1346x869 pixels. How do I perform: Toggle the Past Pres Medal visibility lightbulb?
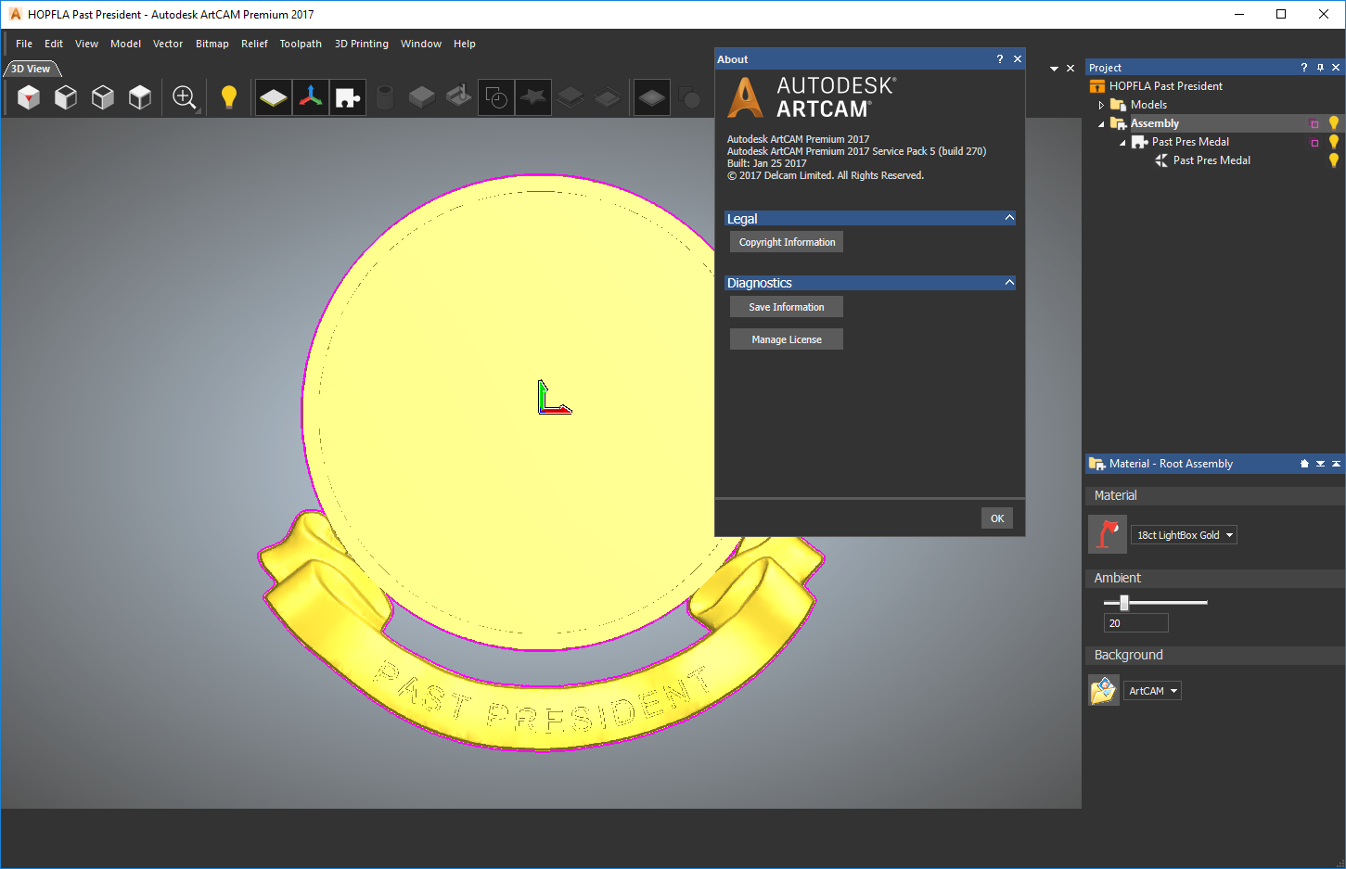point(1334,142)
